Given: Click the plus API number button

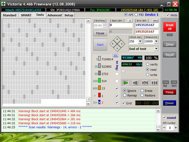Looking at the screenshot, I should point(176,128).
